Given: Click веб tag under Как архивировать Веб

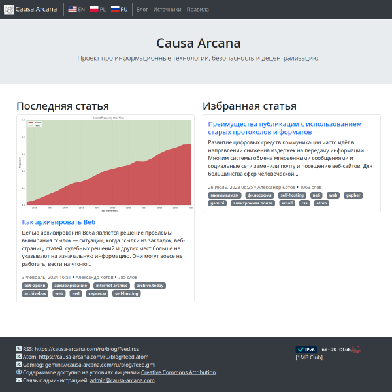Looking at the screenshot, I should click(76, 293).
